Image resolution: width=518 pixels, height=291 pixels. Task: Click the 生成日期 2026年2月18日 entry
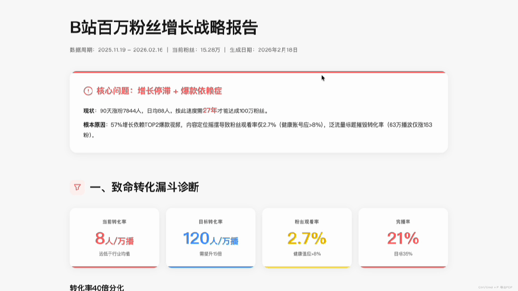click(x=264, y=50)
